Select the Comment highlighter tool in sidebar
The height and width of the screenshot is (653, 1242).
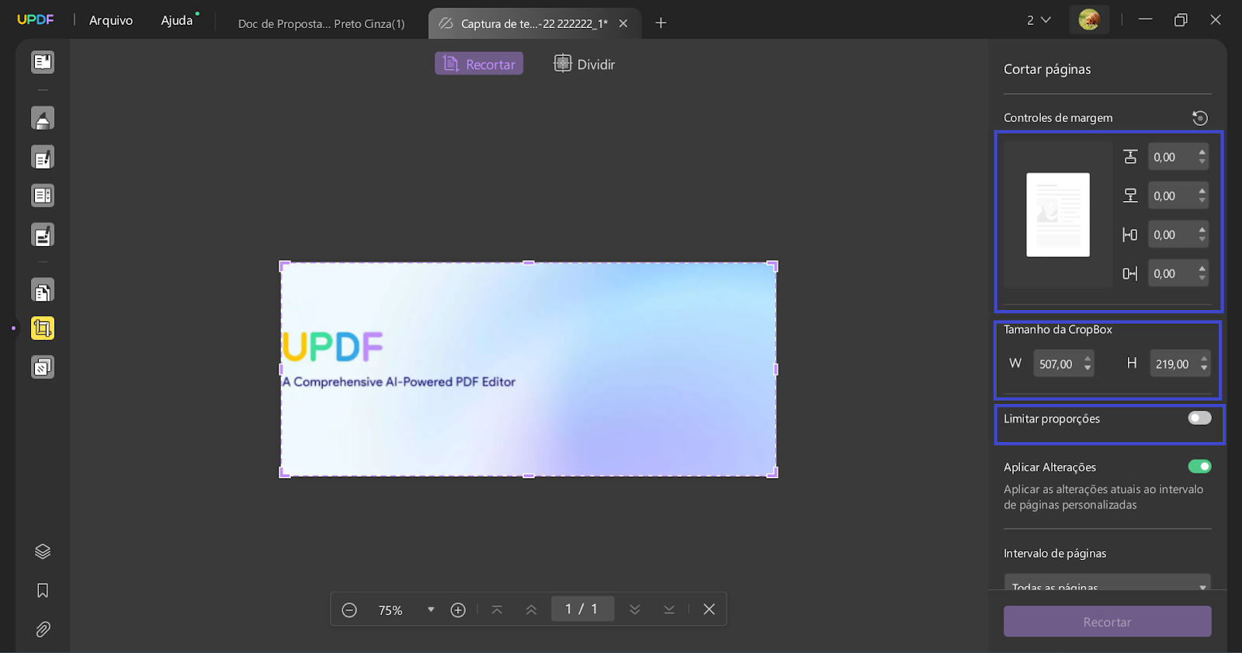click(x=43, y=118)
